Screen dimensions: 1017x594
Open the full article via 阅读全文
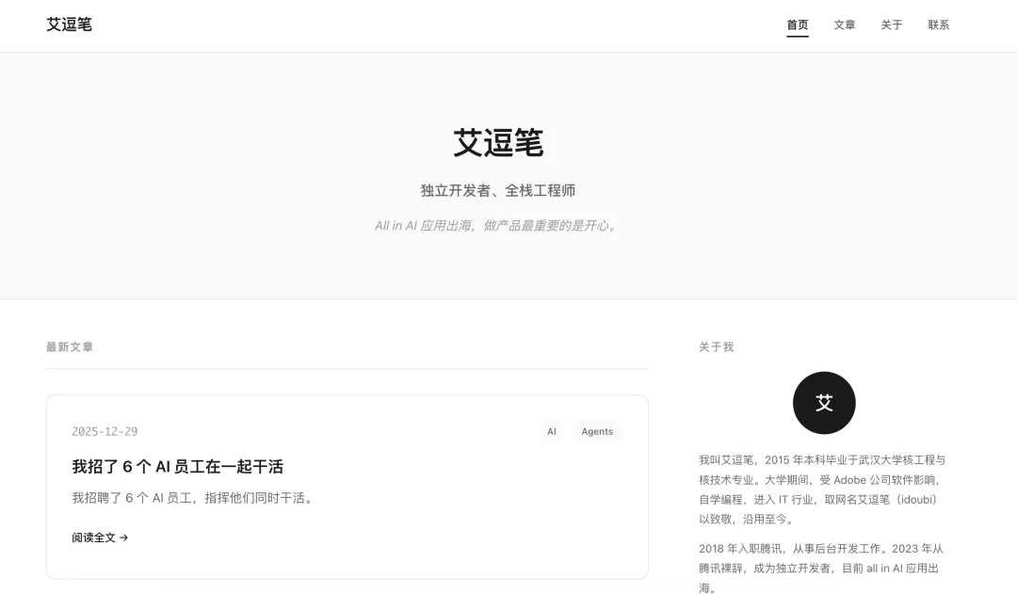point(94,538)
